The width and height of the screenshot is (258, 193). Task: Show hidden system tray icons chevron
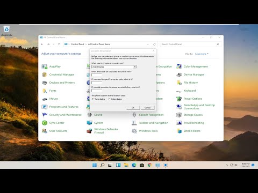click(227, 165)
